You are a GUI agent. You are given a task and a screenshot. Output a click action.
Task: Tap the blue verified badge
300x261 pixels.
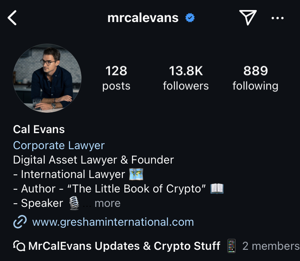pos(190,18)
